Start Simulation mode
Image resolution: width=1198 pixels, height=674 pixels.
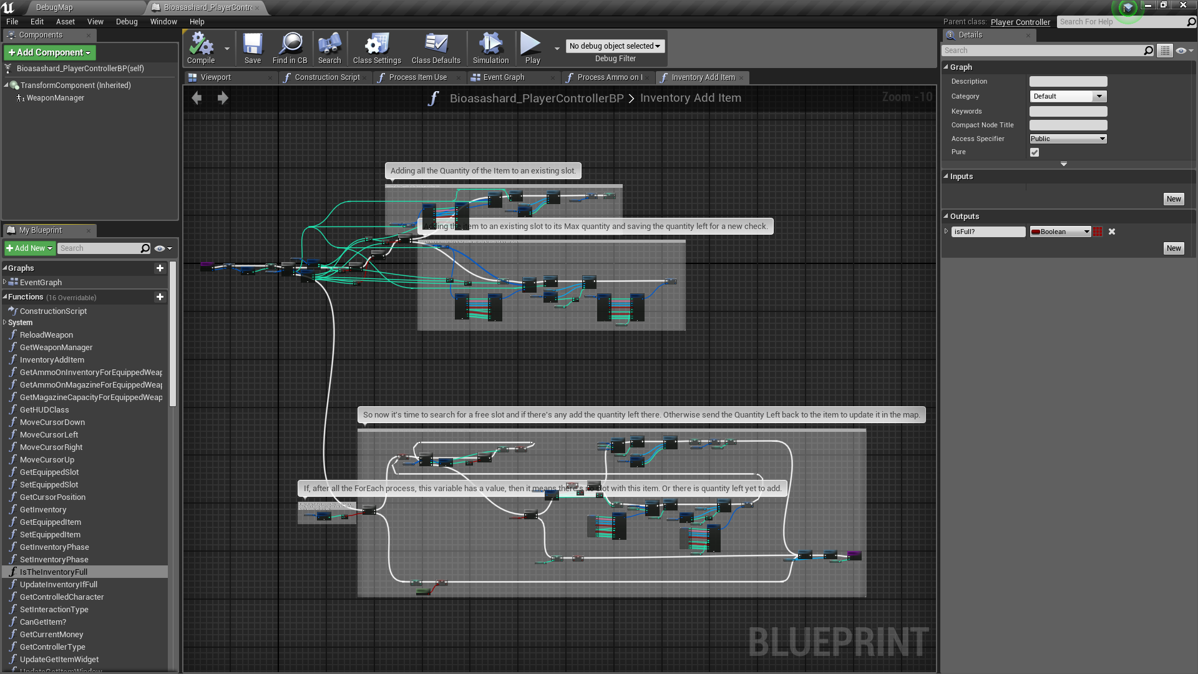point(490,48)
